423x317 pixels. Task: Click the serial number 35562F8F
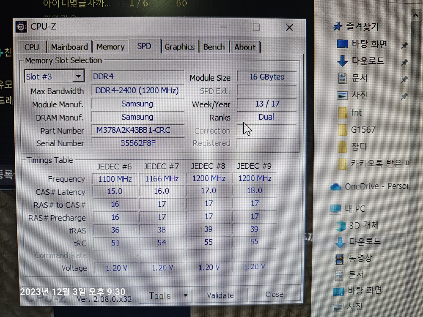pos(137,143)
